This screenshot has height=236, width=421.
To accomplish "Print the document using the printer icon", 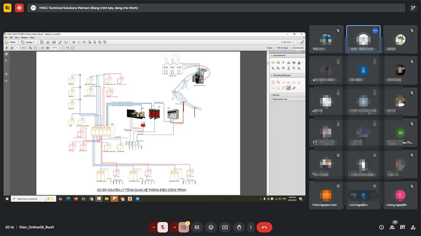I will pyautogui.click(x=54, y=42).
